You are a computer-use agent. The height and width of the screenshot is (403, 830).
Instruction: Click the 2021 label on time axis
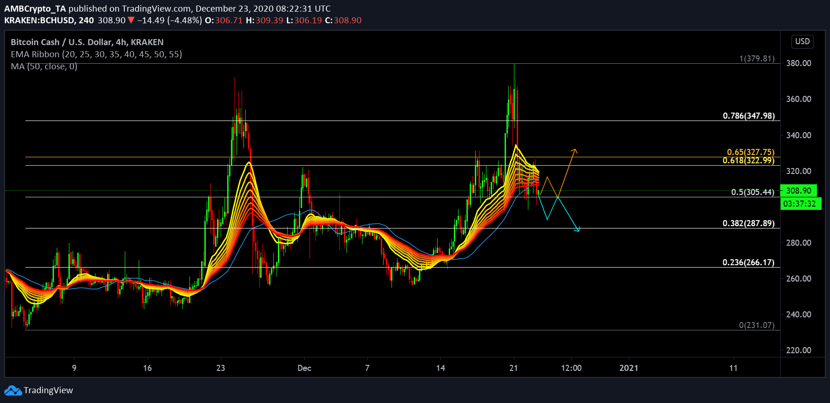[629, 368]
